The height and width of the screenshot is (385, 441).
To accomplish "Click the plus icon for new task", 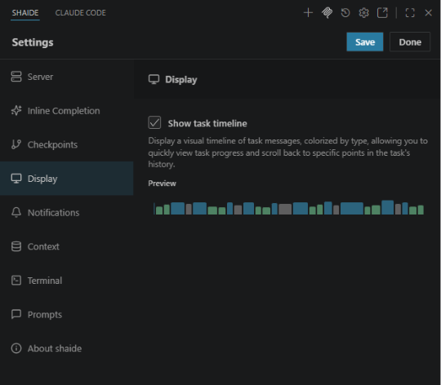I will pyautogui.click(x=308, y=12).
